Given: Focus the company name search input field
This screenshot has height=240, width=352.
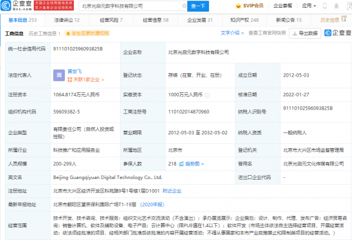Looking at the screenshot, I should point(131,6).
